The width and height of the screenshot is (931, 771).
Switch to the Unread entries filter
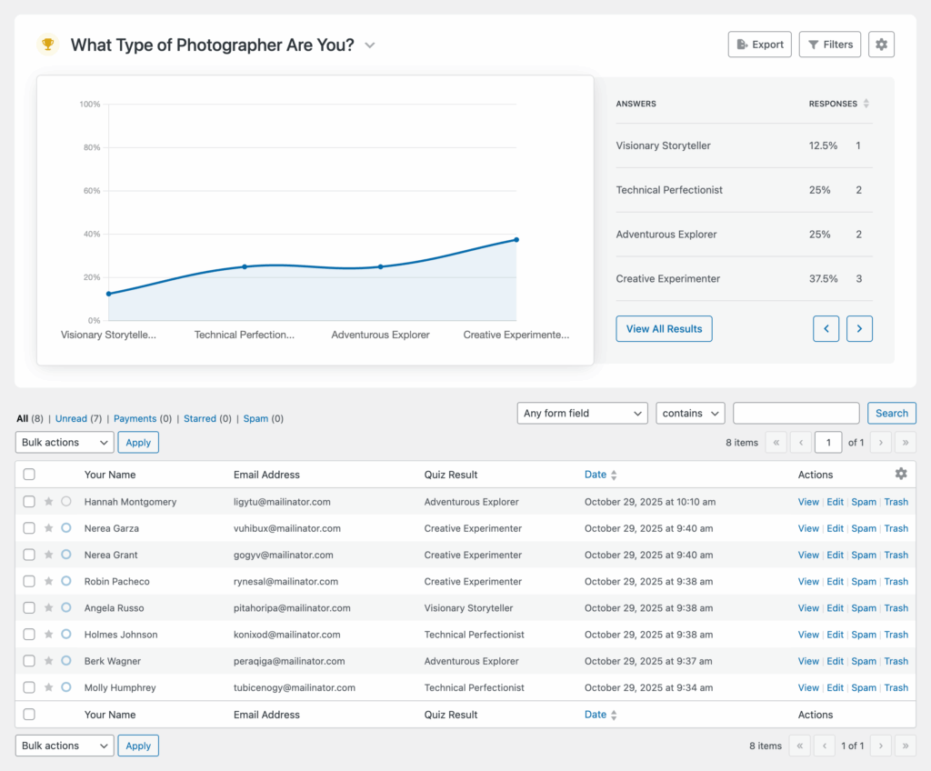pyautogui.click(x=71, y=419)
